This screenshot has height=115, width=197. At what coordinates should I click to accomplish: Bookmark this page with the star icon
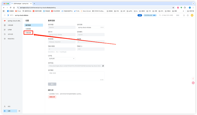pos(173,8)
